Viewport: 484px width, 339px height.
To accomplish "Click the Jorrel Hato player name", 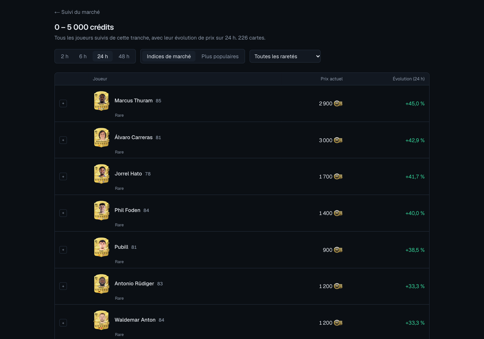I will [128, 174].
